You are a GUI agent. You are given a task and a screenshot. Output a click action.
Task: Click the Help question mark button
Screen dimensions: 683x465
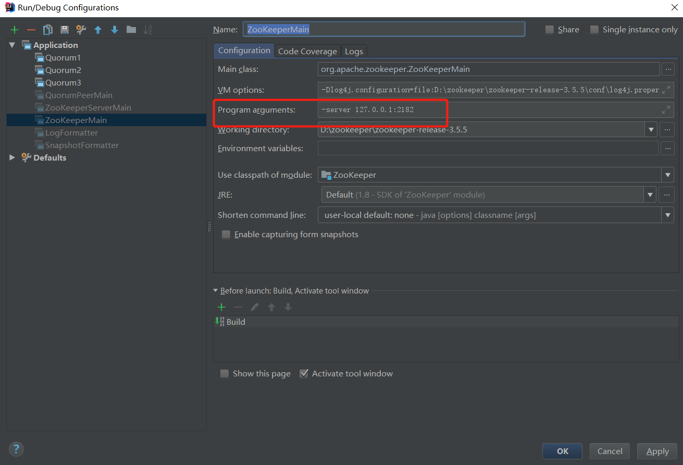(x=16, y=449)
